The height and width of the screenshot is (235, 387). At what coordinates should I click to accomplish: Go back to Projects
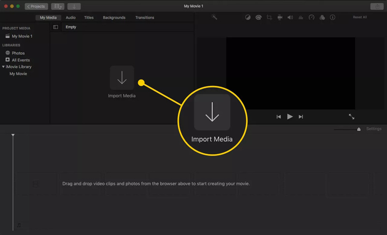(36, 6)
